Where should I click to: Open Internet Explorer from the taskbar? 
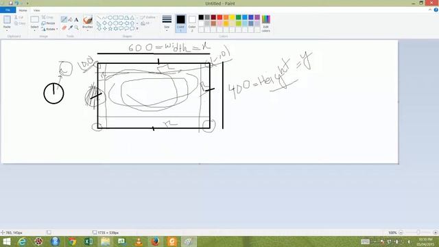[x=22, y=242]
